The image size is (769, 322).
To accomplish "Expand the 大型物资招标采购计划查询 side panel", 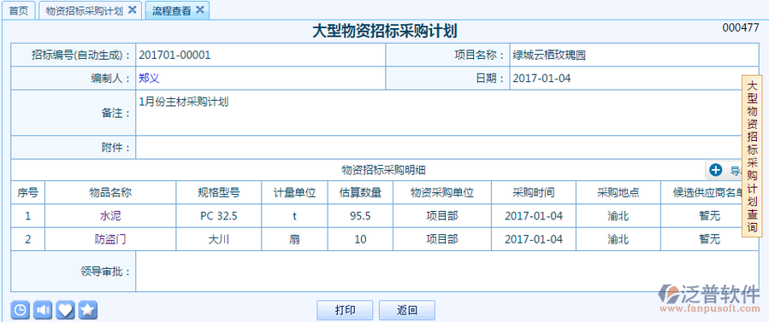I will [752, 156].
